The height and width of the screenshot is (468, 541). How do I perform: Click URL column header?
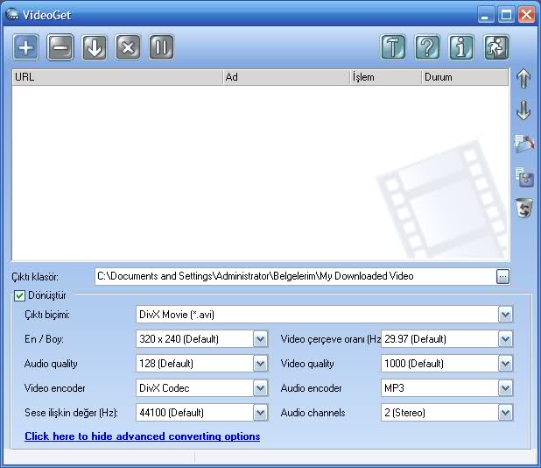coord(117,77)
